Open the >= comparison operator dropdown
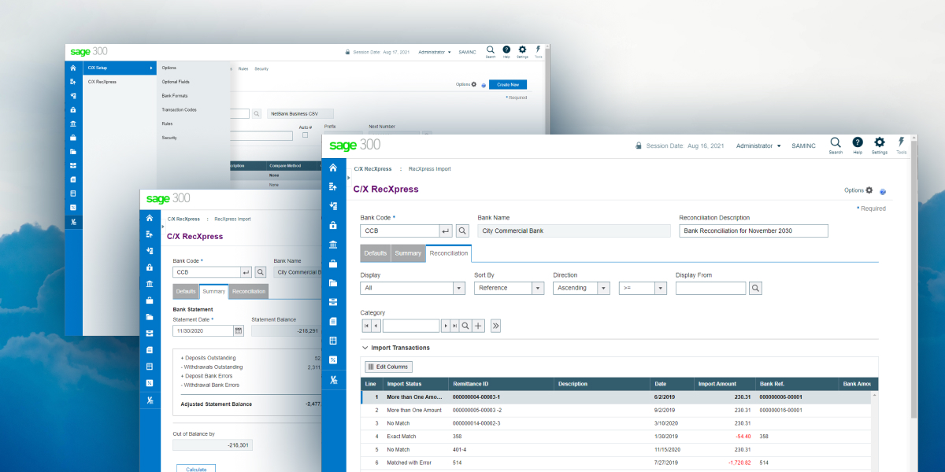The image size is (945, 472). tap(643, 288)
